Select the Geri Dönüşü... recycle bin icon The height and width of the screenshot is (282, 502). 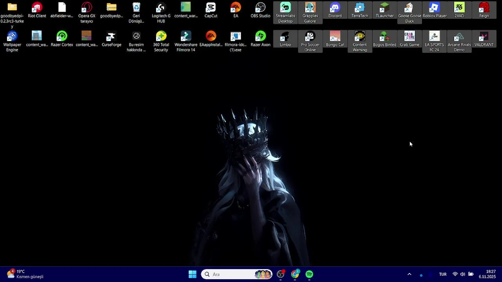(x=136, y=13)
